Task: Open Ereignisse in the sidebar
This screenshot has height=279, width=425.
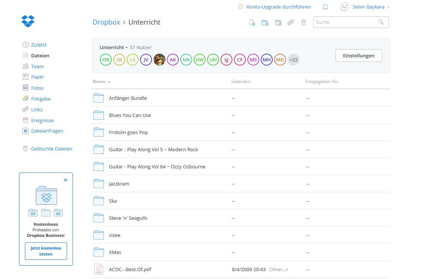Action: (x=42, y=120)
